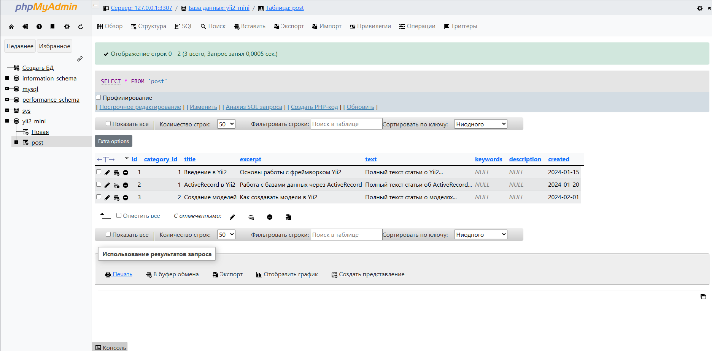Image resolution: width=712 pixels, height=351 pixels.
Task: Copy row 3 with the copy icon
Action: [x=116, y=198]
